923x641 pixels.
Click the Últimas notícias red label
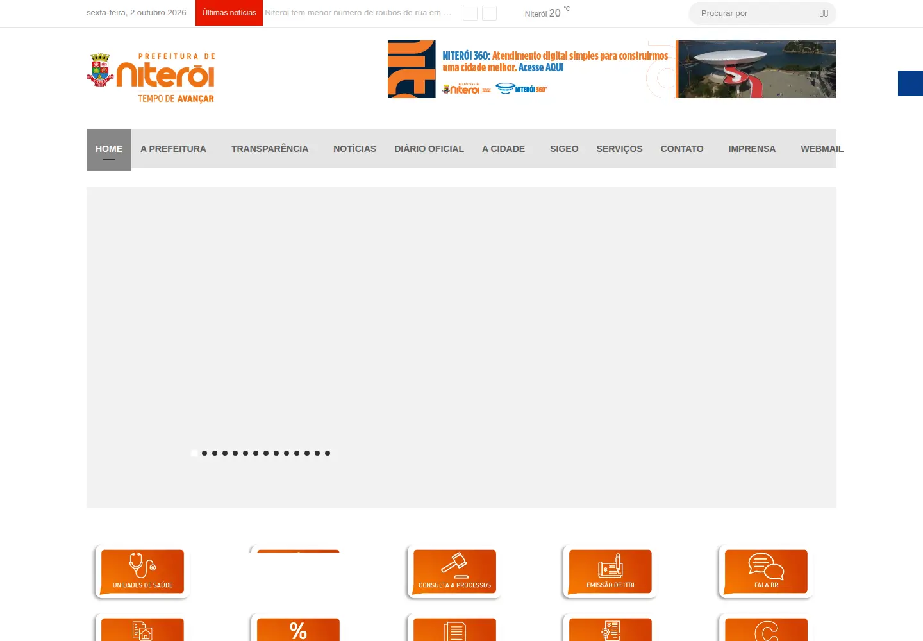tap(229, 13)
